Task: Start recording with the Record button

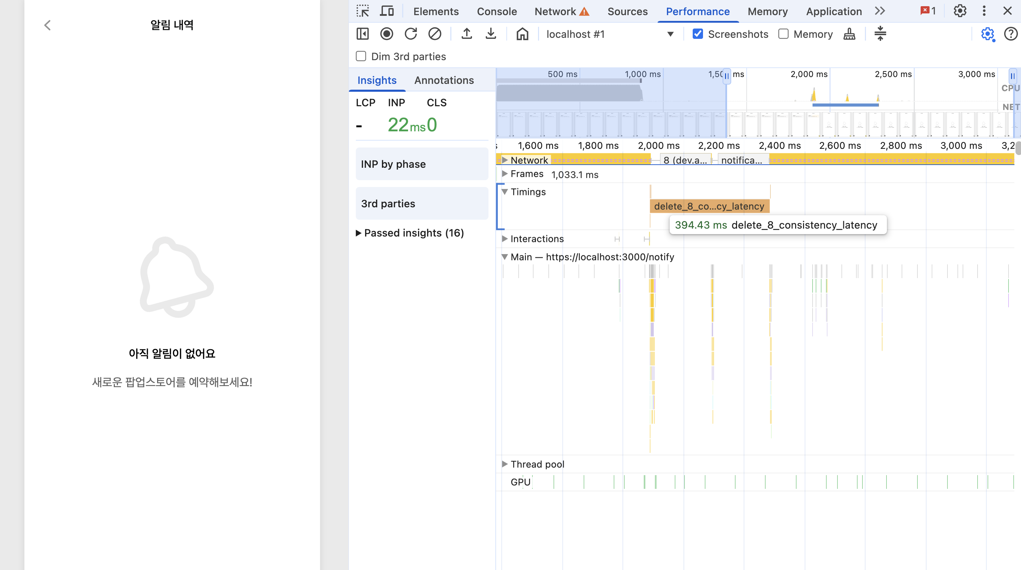Action: pyautogui.click(x=386, y=34)
